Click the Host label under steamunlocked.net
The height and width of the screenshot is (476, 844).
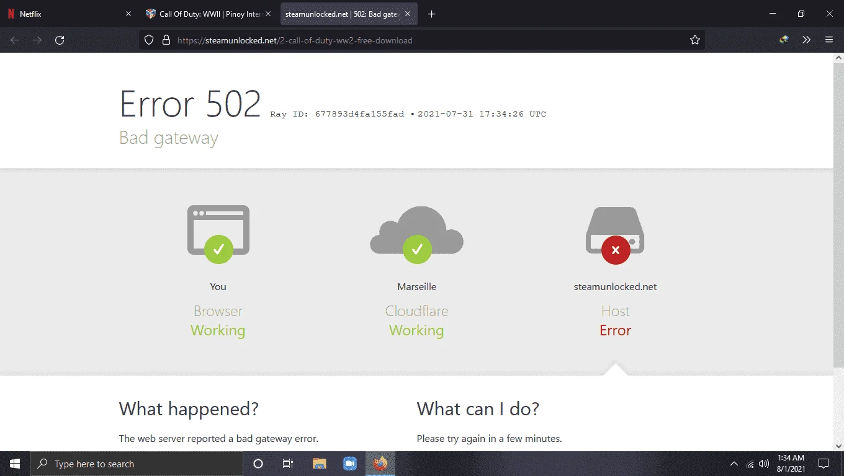[x=615, y=311]
